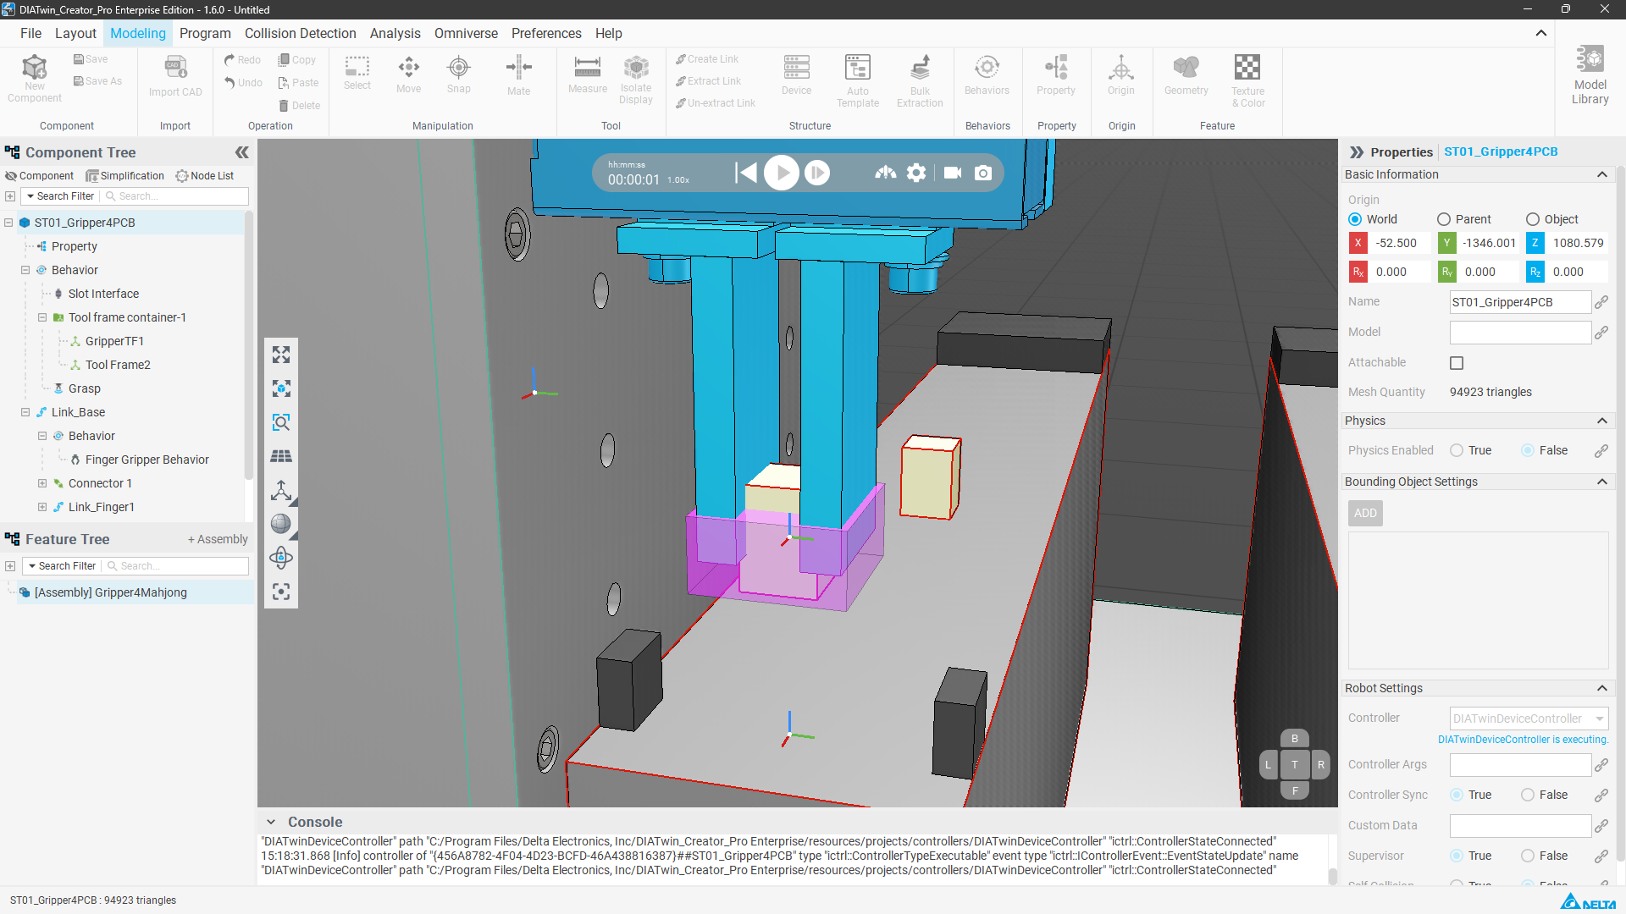This screenshot has height=914, width=1626.
Task: Switch to Node List view
Action: (x=205, y=176)
